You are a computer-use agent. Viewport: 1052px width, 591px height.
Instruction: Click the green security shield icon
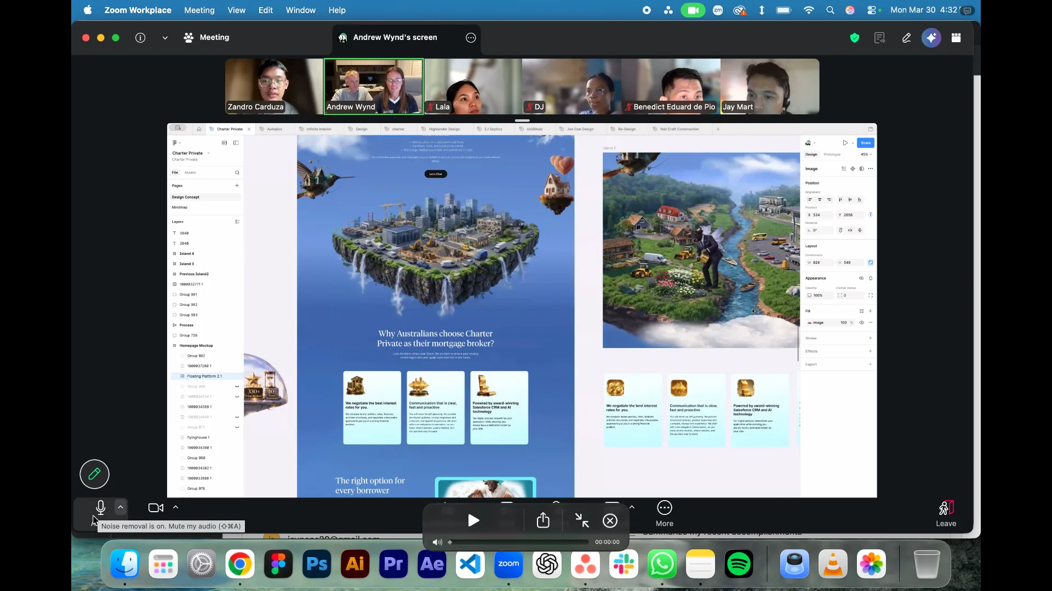[x=855, y=38]
